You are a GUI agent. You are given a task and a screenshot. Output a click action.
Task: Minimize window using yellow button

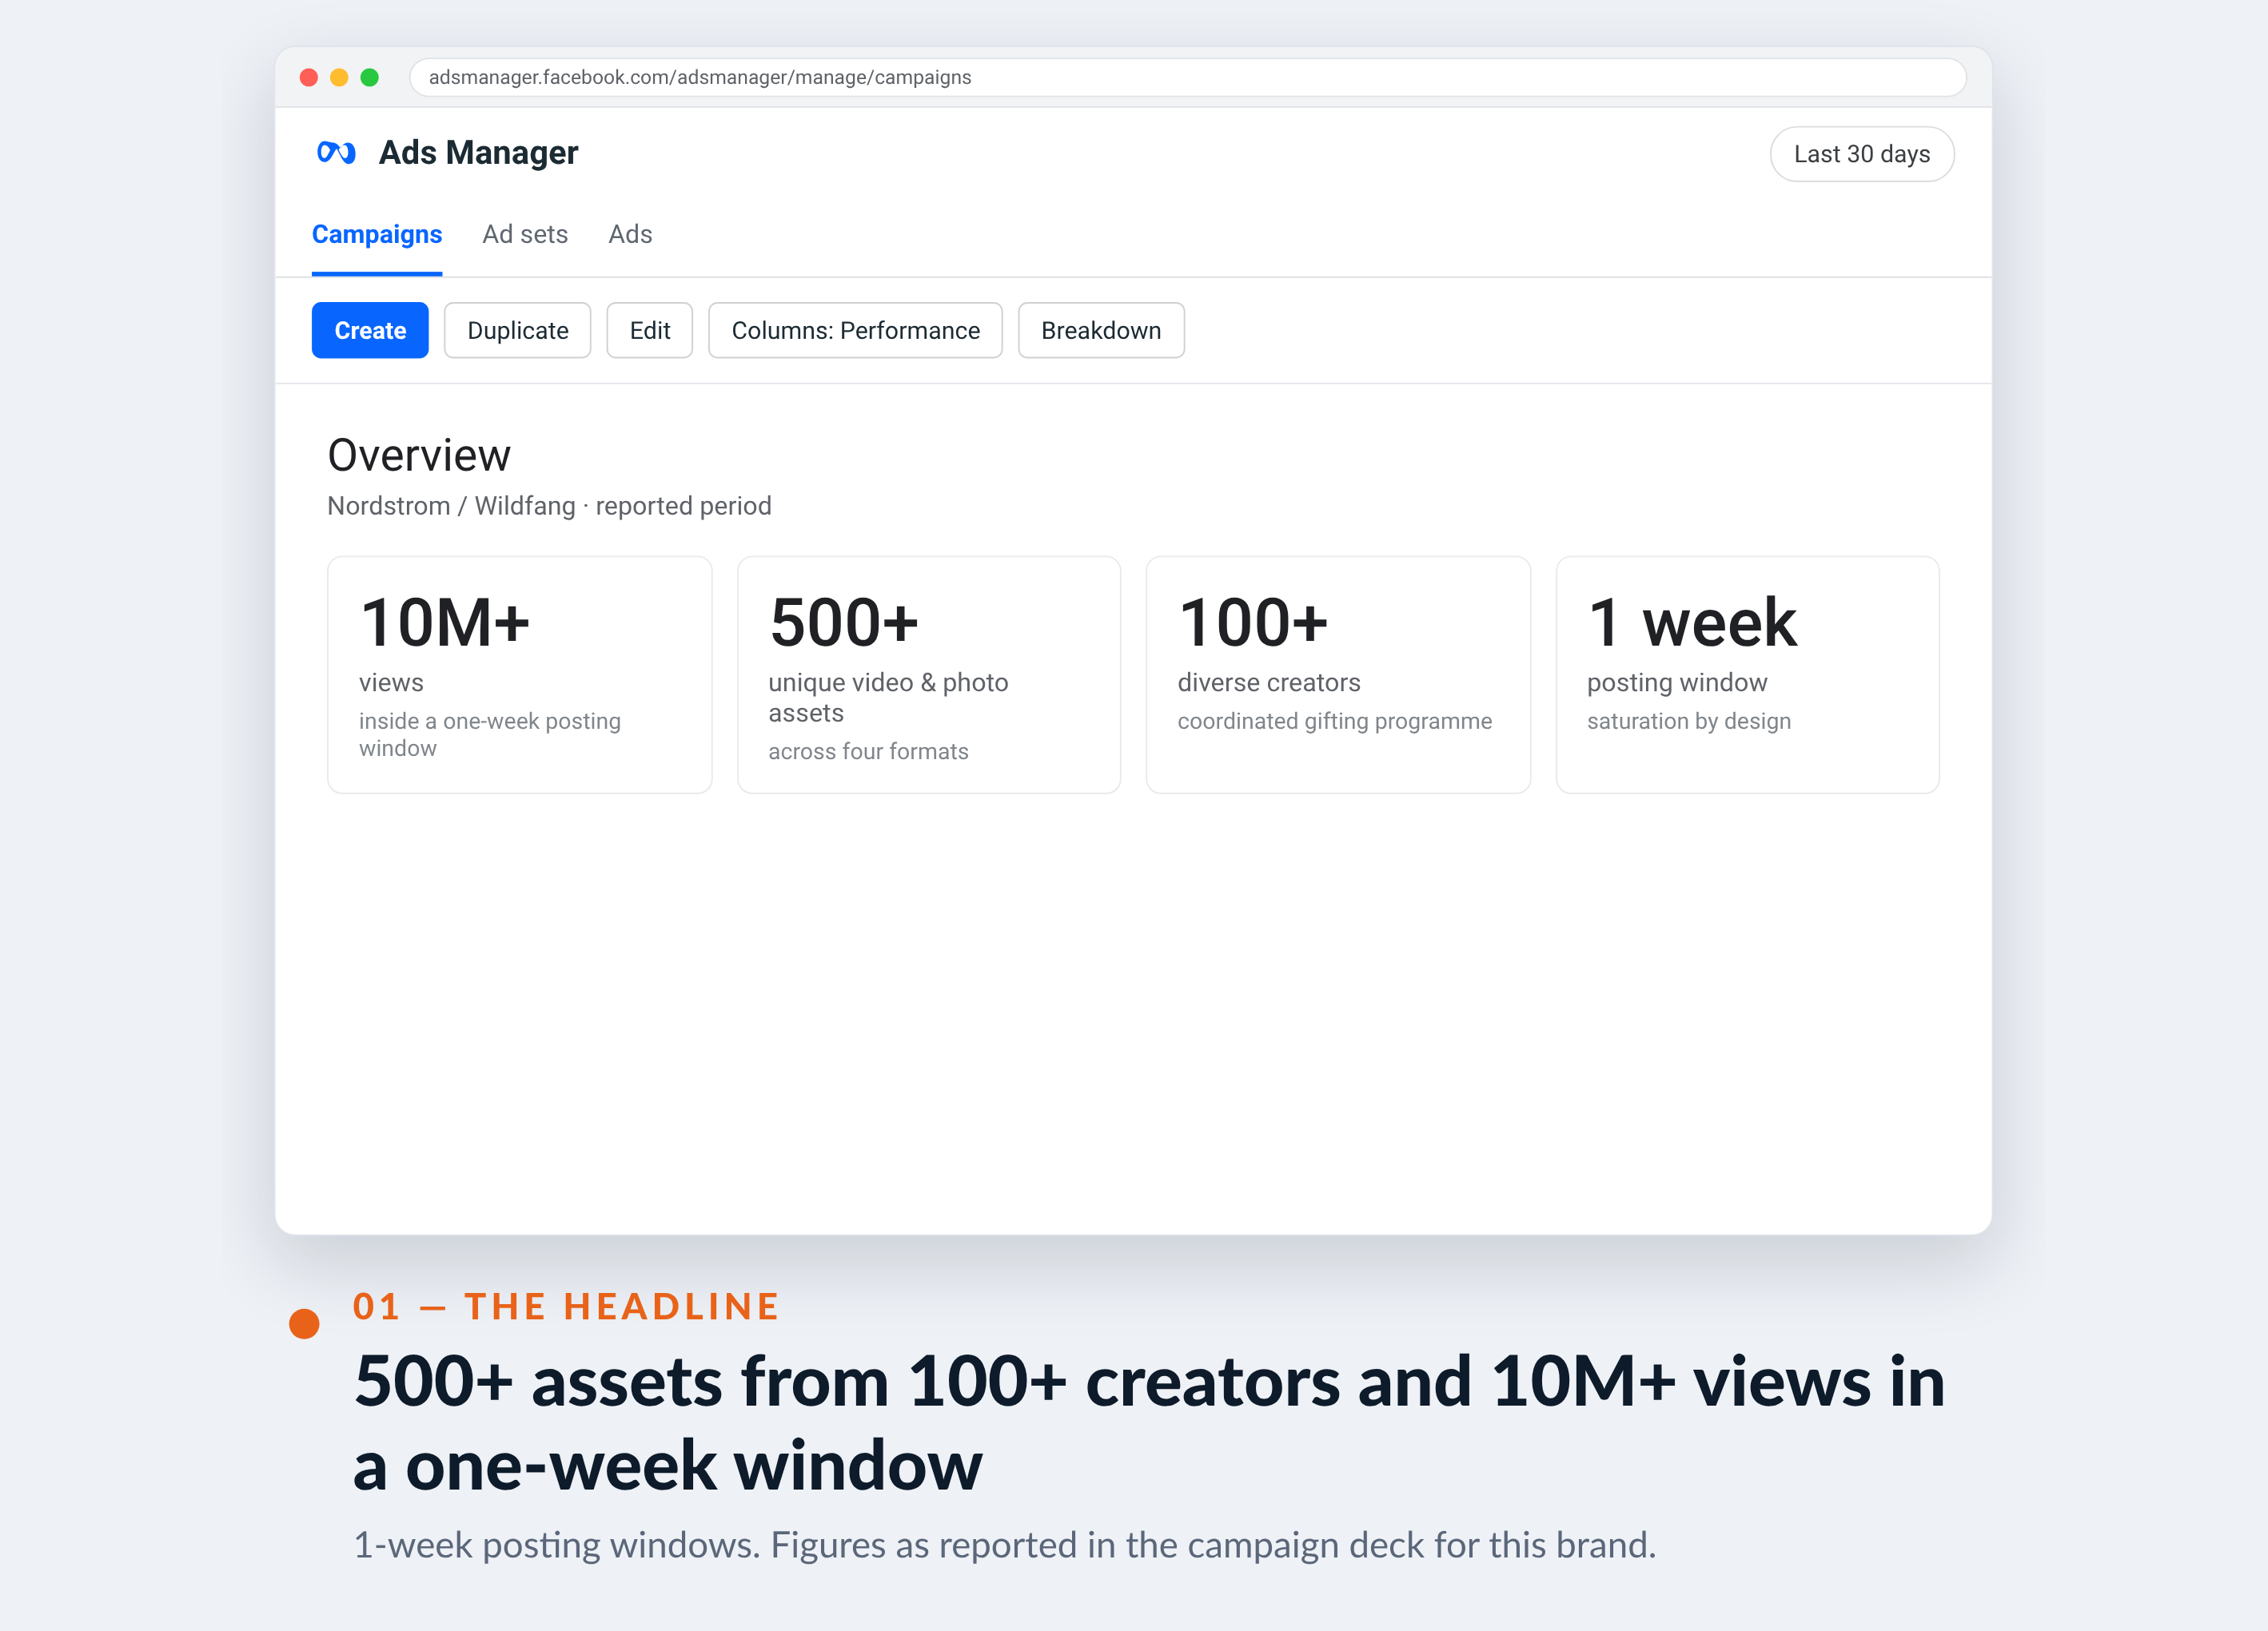339,77
